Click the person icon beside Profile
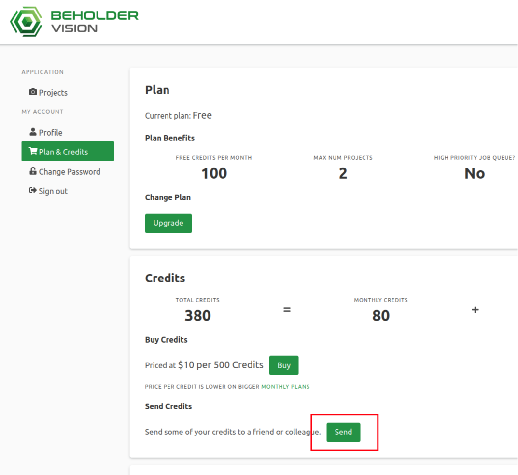This screenshot has height=475, width=518. pyautogui.click(x=33, y=132)
